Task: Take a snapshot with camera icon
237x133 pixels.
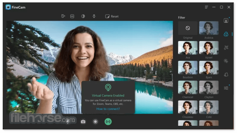Action: coord(83,122)
